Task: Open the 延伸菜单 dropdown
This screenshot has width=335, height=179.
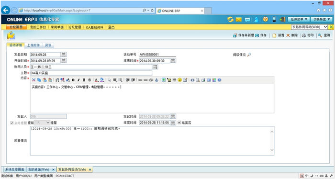Action: [x=299, y=20]
